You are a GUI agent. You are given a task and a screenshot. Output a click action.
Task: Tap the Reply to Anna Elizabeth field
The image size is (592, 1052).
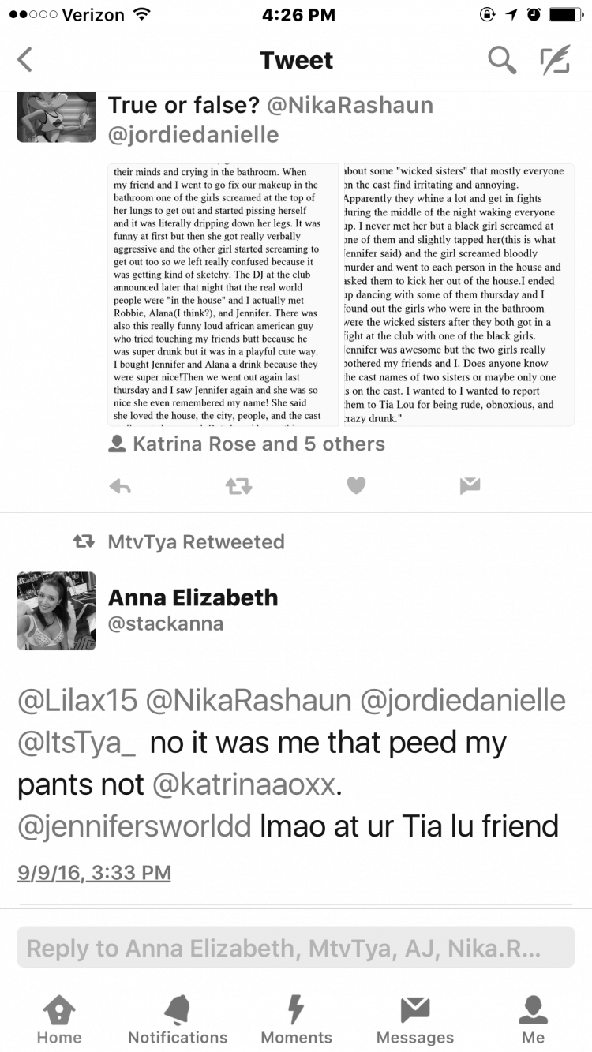[x=296, y=947]
